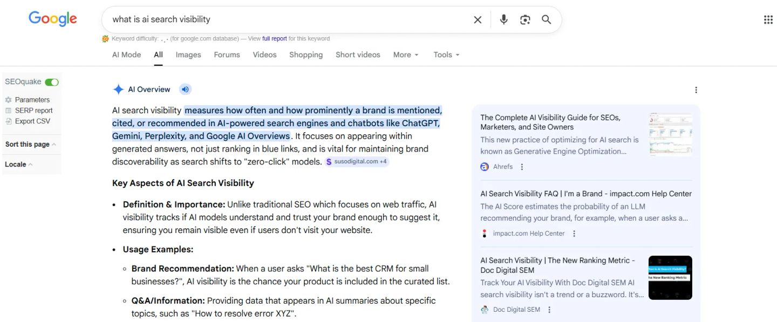This screenshot has height=322, width=777.
Task: Play AI Overview audio with speaker icon
Action: coord(185,90)
